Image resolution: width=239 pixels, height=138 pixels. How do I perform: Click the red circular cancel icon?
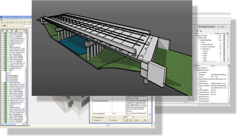5,26
